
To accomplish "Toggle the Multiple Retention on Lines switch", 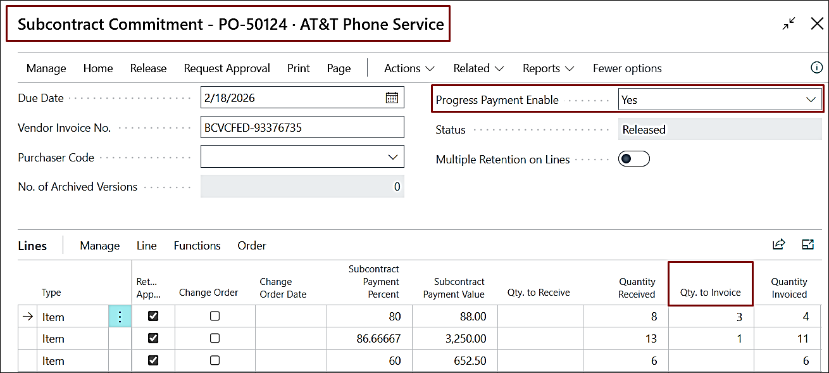I will click(x=633, y=160).
